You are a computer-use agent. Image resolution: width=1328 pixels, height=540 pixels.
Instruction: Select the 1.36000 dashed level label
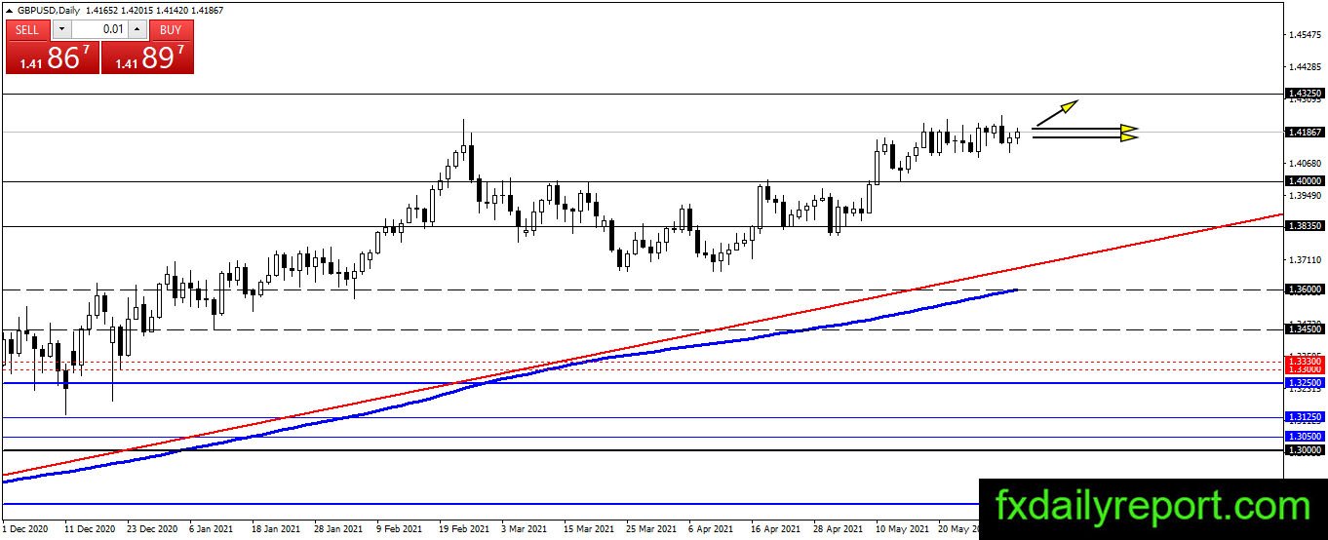click(x=1305, y=289)
